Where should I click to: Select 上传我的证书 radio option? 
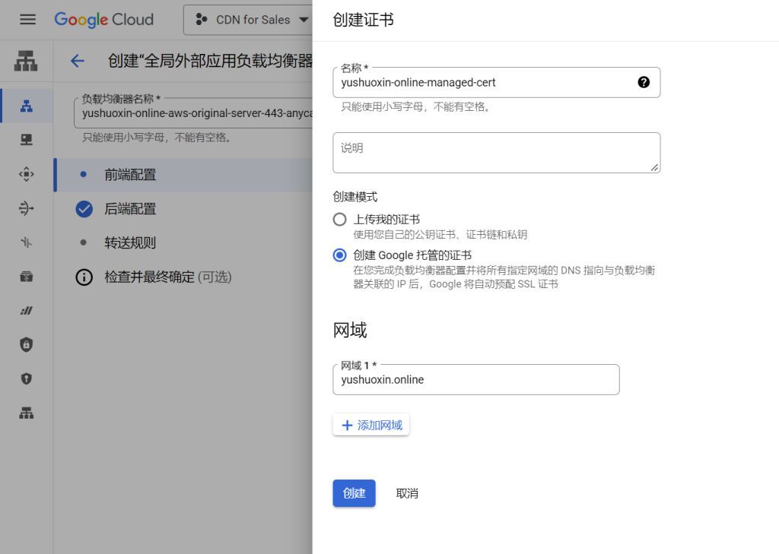340,220
